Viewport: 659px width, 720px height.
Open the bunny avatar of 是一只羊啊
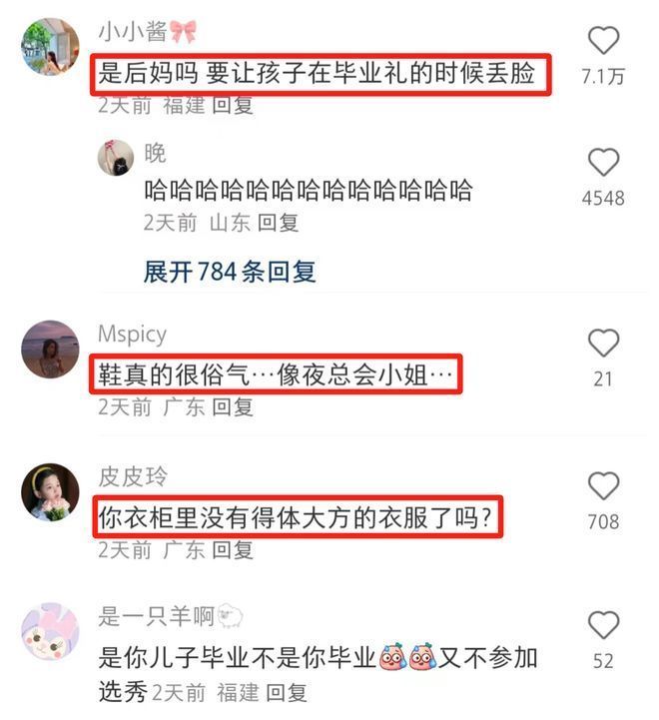click(50, 631)
